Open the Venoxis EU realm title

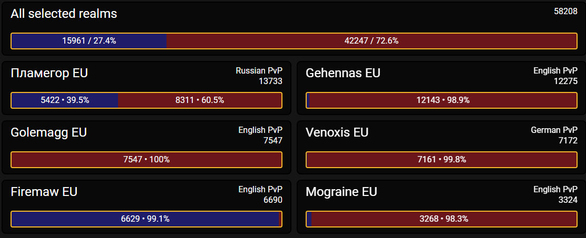337,132
